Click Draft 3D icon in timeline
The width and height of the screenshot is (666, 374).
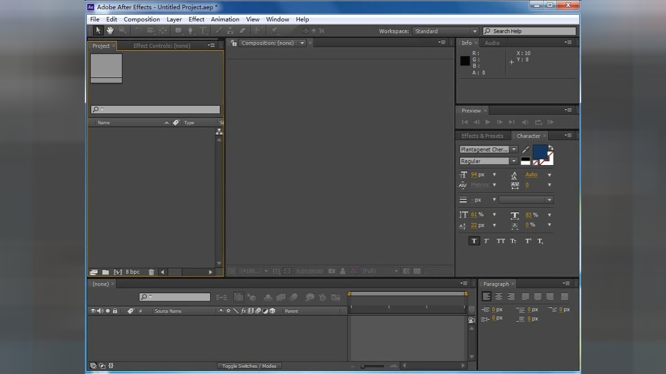coord(252,297)
